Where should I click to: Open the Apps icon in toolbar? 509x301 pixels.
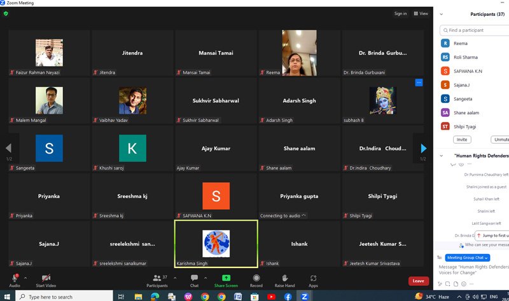point(313,278)
